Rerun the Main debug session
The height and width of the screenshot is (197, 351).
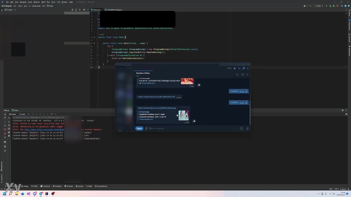[5, 118]
